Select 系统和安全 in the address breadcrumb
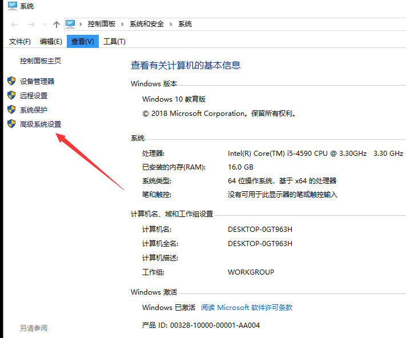406x338 pixels. pyautogui.click(x=147, y=24)
